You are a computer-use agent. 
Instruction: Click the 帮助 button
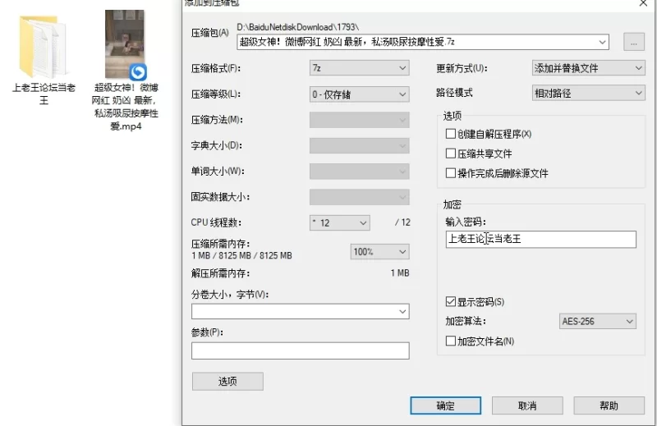pyautogui.click(x=609, y=405)
